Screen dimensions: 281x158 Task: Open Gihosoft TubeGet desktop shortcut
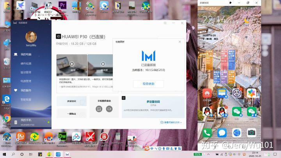[104, 139]
